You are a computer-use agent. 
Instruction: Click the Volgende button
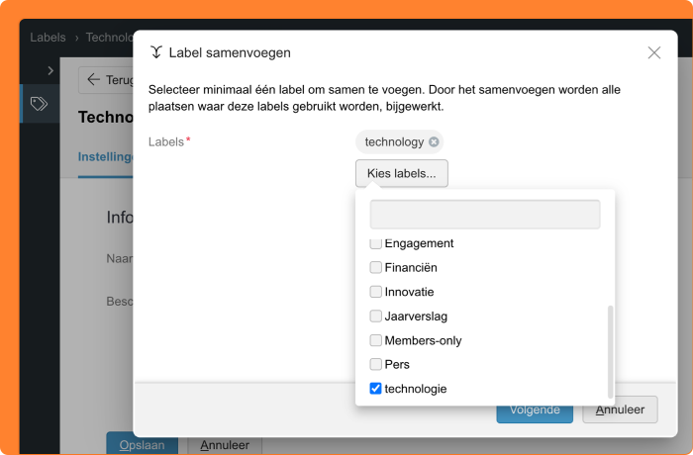(535, 413)
